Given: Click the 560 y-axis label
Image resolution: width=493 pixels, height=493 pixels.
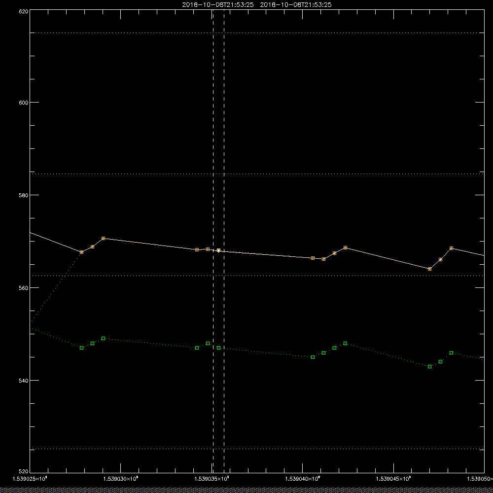Looking at the screenshot, I should (x=24, y=288).
